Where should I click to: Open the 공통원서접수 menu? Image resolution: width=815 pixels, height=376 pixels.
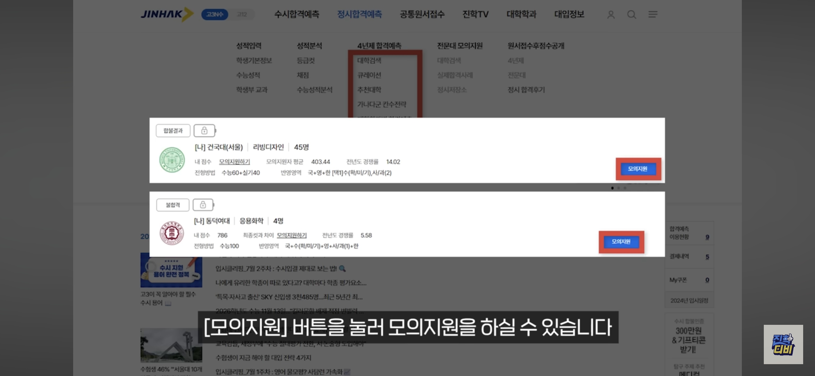(x=422, y=14)
